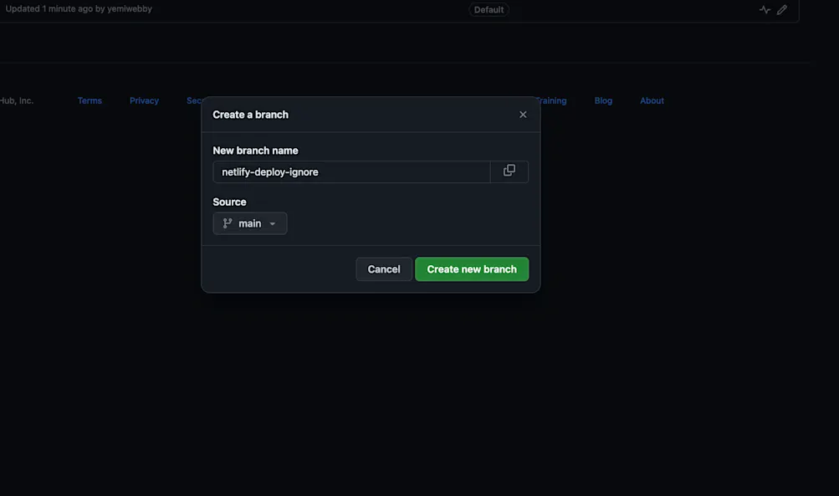The image size is (839, 496).
Task: Click the Updated 1 minute ago commit info
Action: [x=49, y=8]
